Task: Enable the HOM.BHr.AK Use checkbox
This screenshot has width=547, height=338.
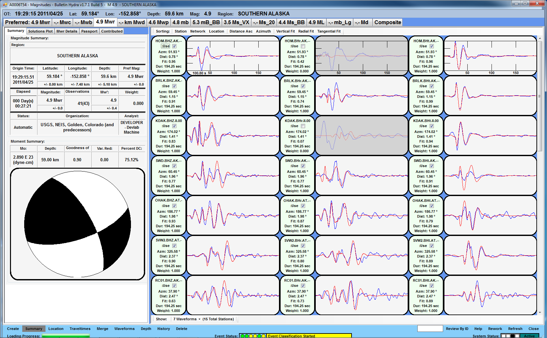Action: (x=303, y=46)
